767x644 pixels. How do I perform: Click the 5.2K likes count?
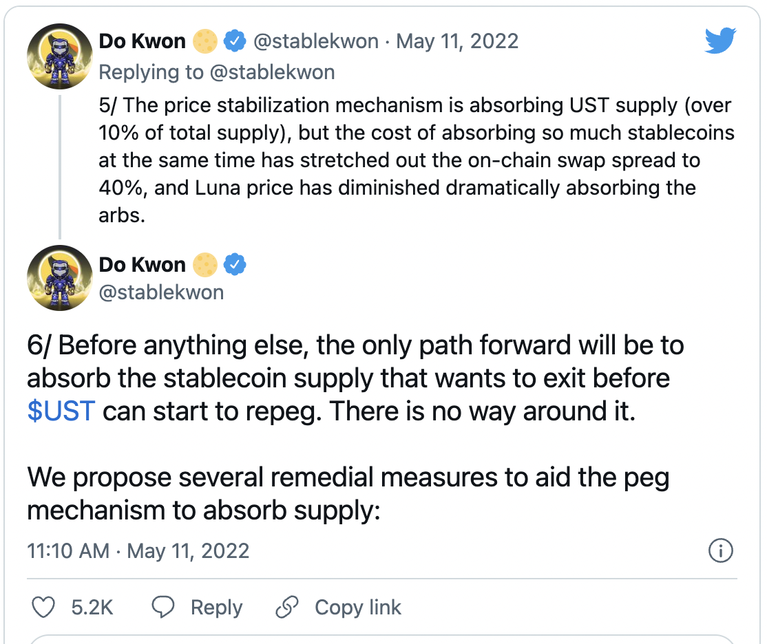[x=92, y=608]
